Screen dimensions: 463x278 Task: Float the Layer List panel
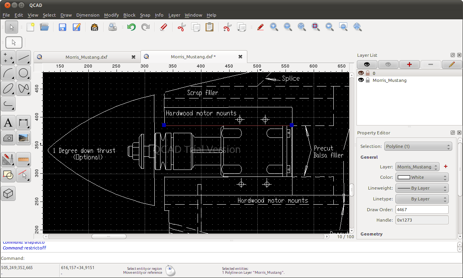(x=453, y=55)
